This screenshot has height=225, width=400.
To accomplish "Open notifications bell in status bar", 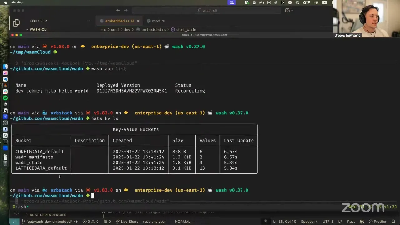I will (x=393, y=222).
